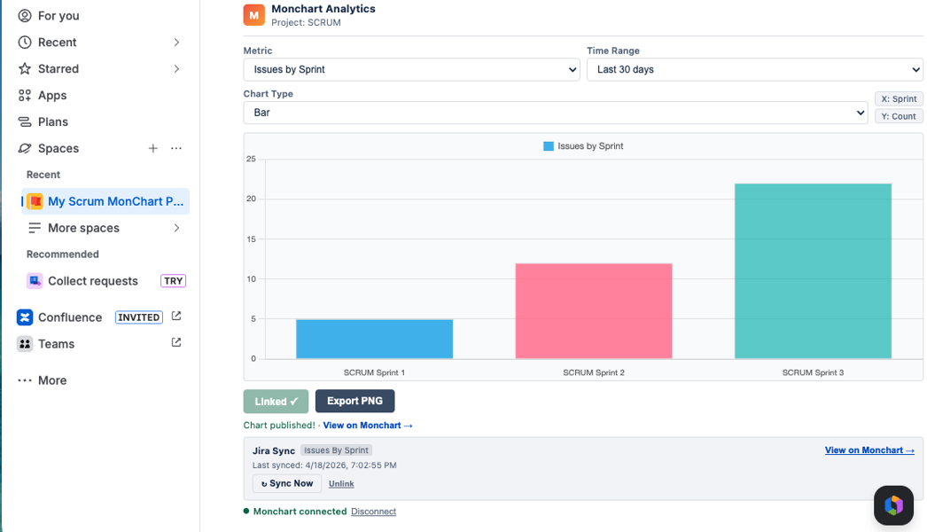The image size is (927, 532).
Task: Open the Metric dropdown
Action: click(411, 69)
